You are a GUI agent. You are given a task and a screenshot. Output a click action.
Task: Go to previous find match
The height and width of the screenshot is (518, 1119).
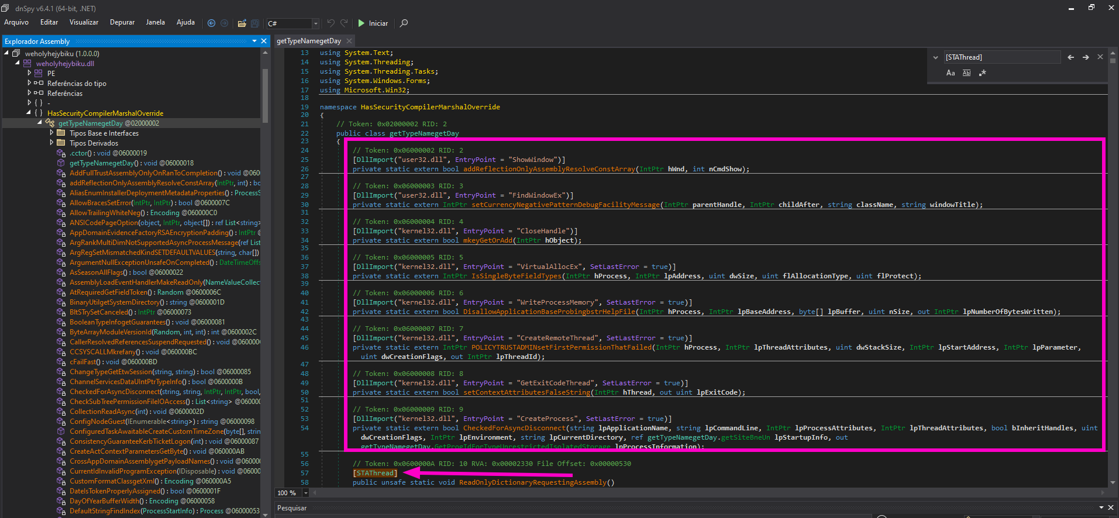point(1070,57)
